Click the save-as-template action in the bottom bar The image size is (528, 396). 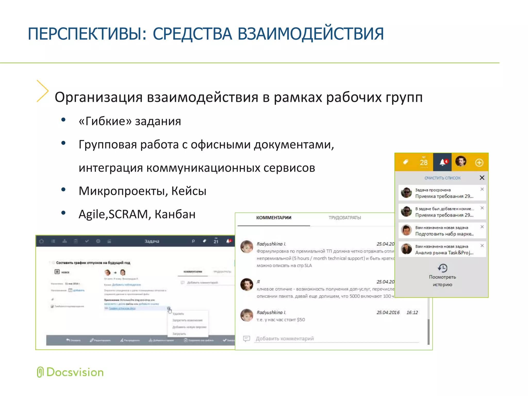tap(199, 340)
